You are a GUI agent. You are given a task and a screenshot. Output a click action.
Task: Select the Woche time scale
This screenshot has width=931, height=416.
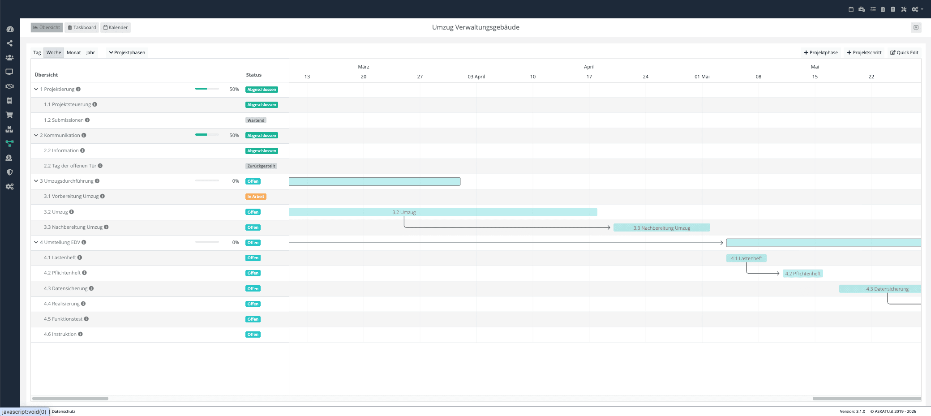click(54, 52)
